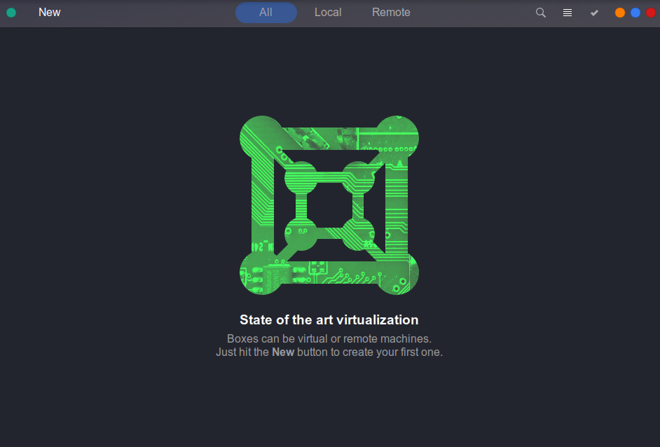Viewport: 660px width, 447px height.
Task: Switch to the Local tab
Action: [328, 13]
